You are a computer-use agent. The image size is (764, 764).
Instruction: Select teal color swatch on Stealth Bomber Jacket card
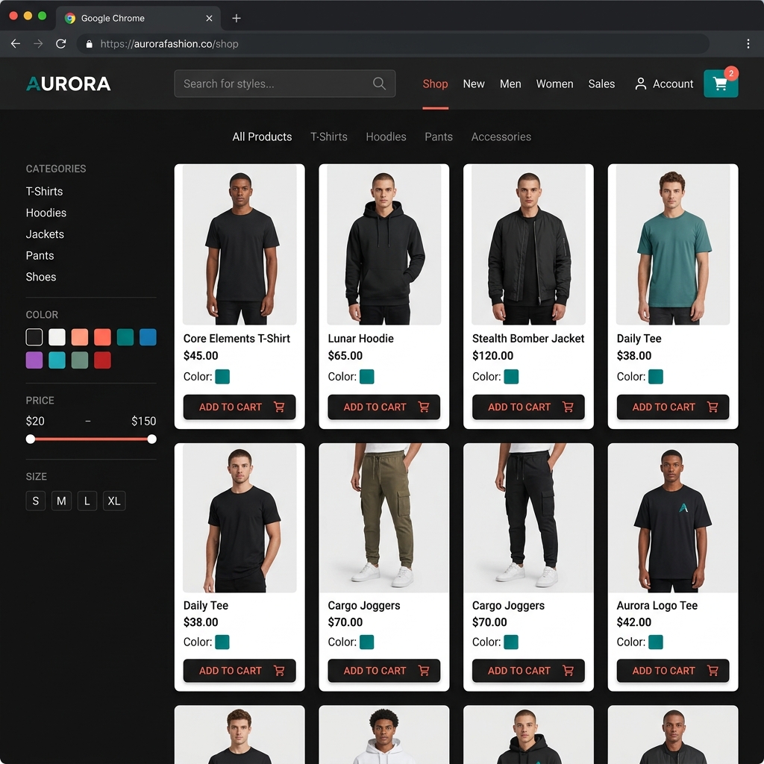click(511, 377)
